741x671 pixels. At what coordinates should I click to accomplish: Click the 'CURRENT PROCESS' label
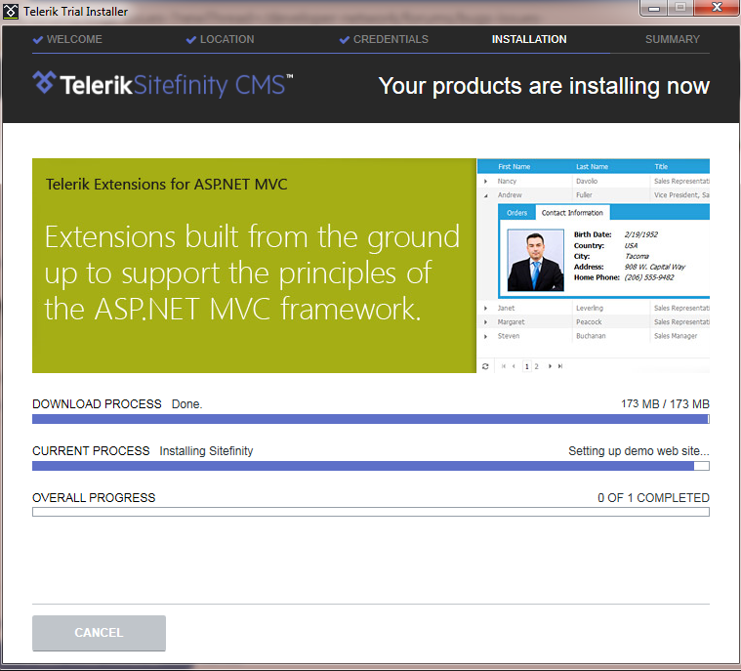tap(91, 451)
